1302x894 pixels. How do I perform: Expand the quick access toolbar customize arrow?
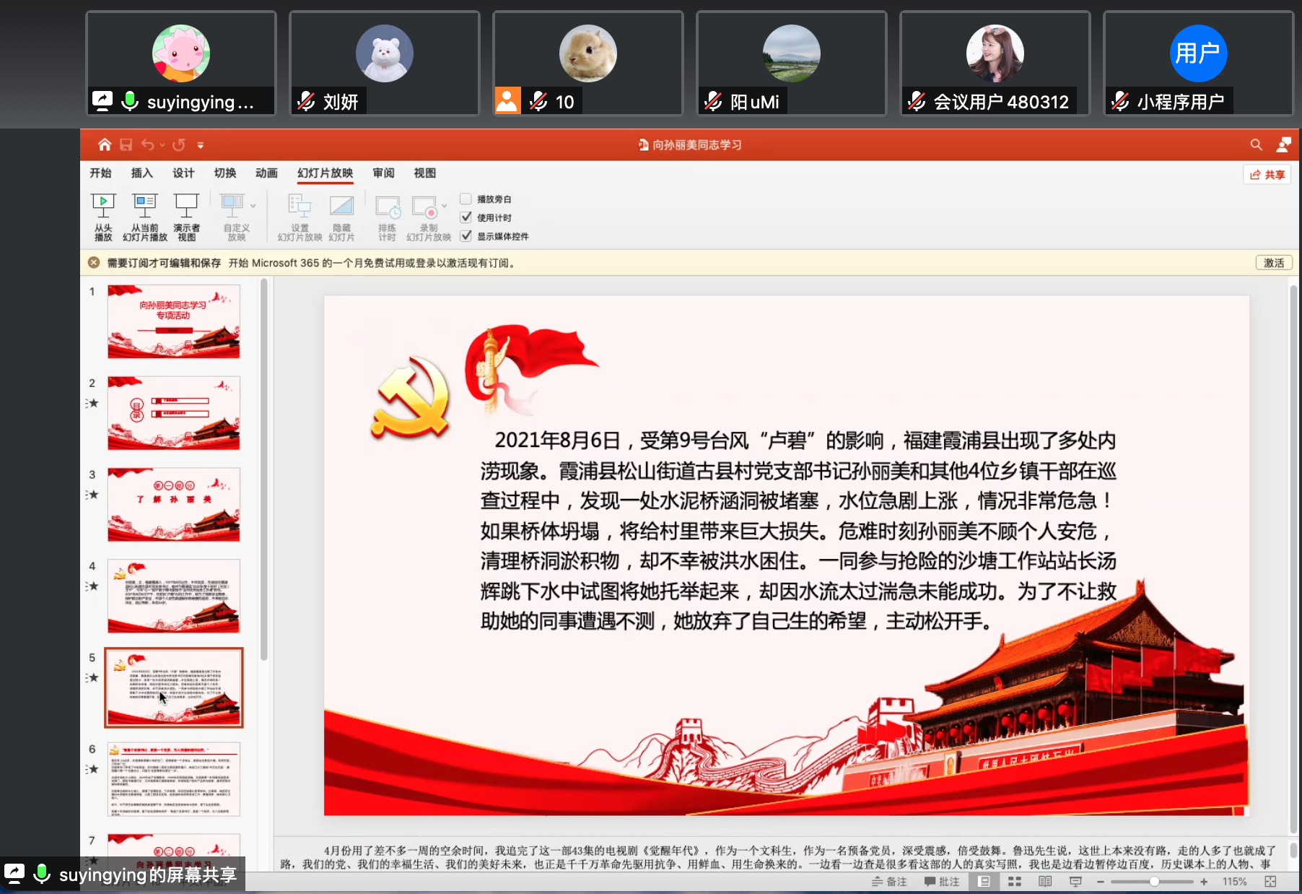pos(201,145)
